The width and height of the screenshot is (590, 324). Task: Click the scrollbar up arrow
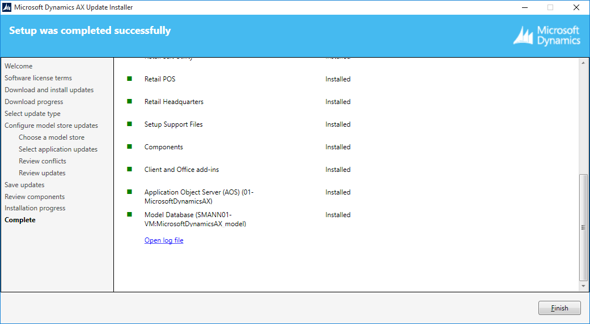(583, 63)
